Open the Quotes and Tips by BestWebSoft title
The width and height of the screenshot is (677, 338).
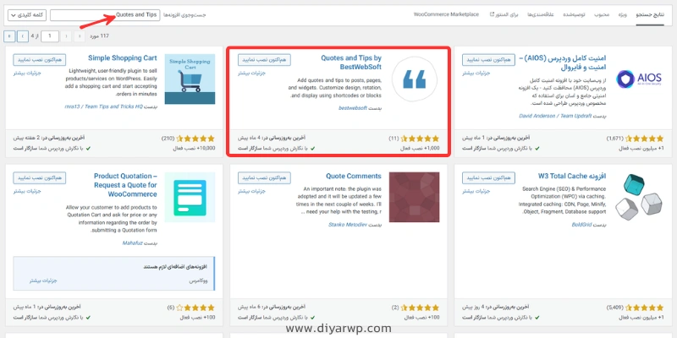click(x=351, y=63)
